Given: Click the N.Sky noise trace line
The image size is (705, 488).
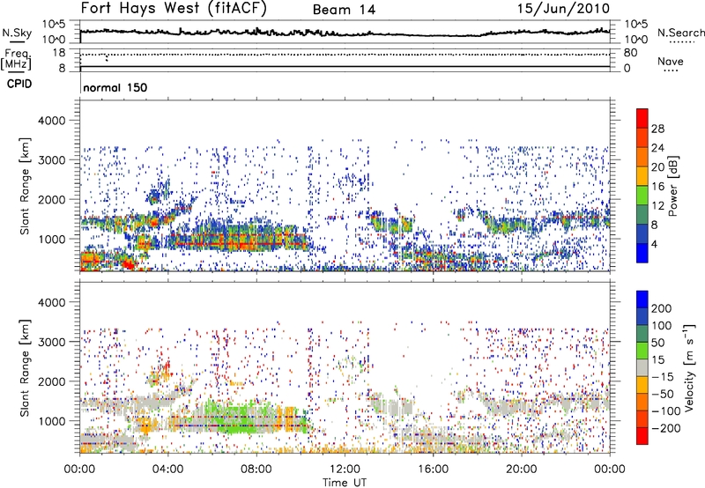Looking at the screenshot, I should pos(345,33).
